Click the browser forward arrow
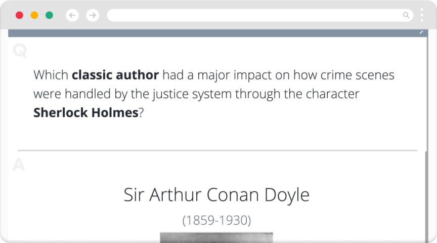The image size is (437, 243). pyautogui.click(x=92, y=15)
